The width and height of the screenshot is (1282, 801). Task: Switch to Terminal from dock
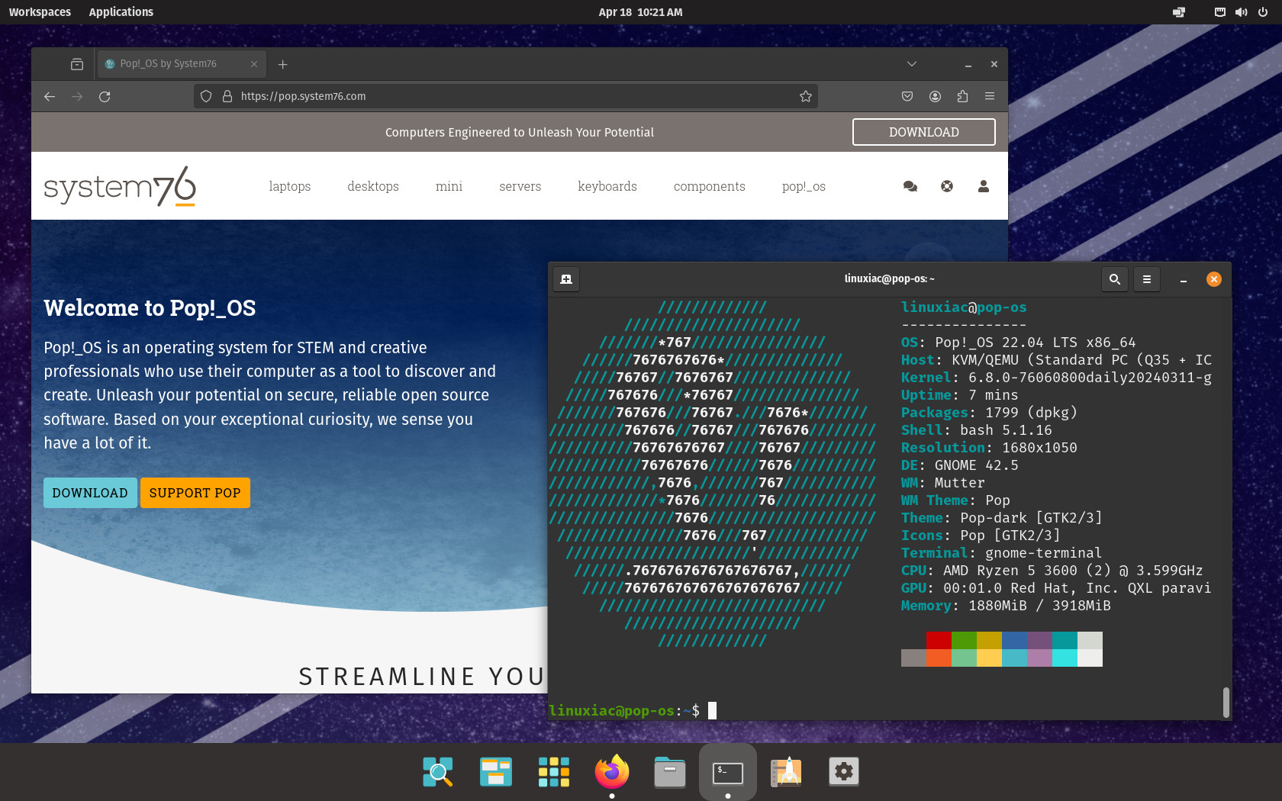coord(728,772)
